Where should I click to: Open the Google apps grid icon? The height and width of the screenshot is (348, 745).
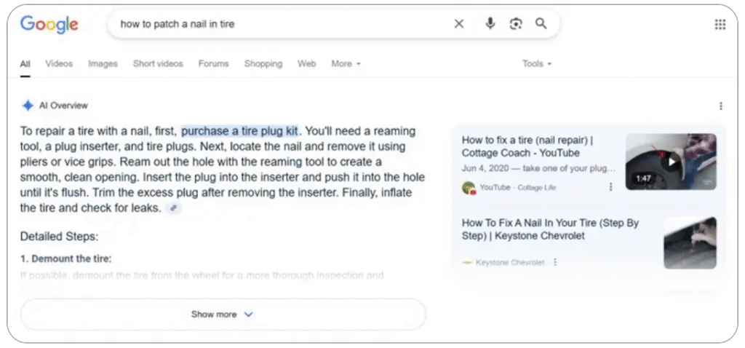pyautogui.click(x=720, y=24)
